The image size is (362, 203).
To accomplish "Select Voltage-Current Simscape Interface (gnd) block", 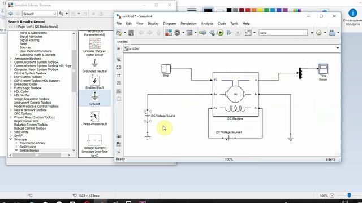I will pos(94,145).
